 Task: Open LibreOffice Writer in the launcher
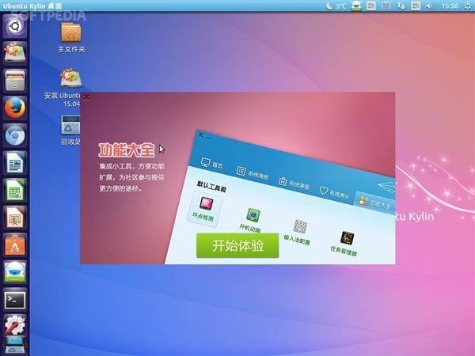tap(14, 164)
